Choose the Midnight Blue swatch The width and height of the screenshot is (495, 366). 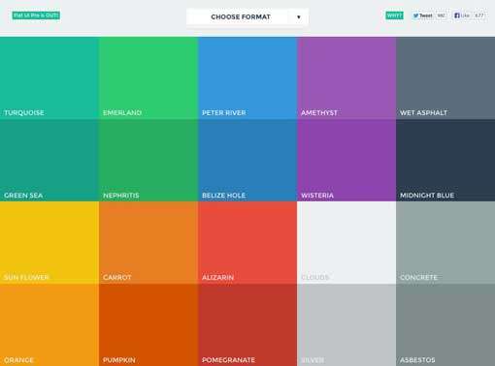coord(445,161)
